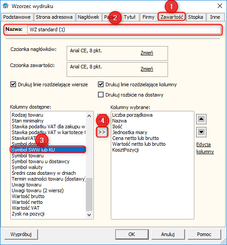
Task: Select Zysk na pozycji in available columns
Action: coord(48,214)
